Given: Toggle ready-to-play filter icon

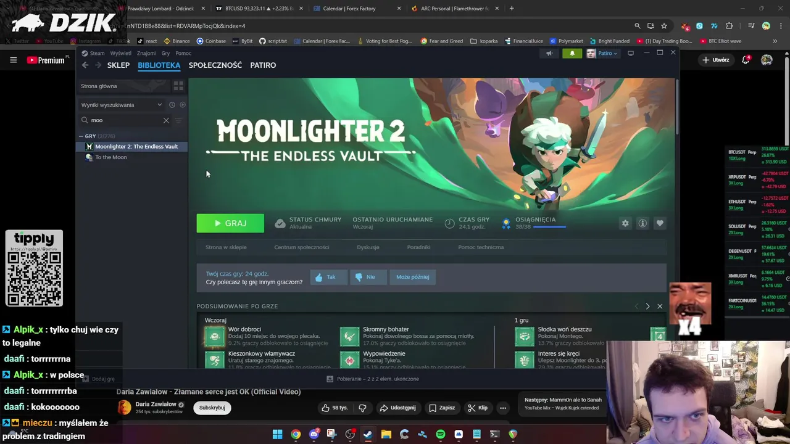Looking at the screenshot, I should pos(182,105).
